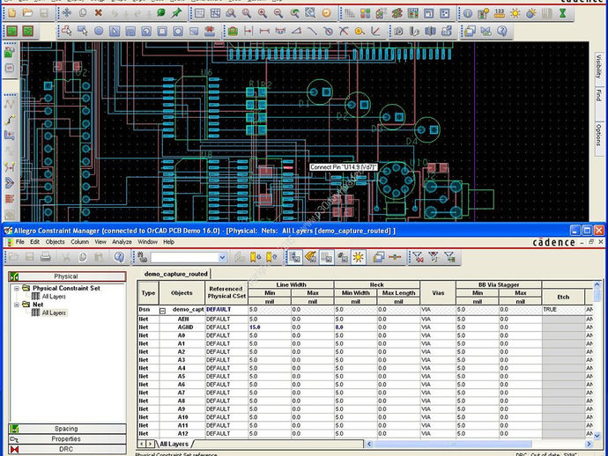Viewport: 608px width, 456px height.
Task: Click the green briefcase icon in second toolbar row
Action: click(233, 31)
